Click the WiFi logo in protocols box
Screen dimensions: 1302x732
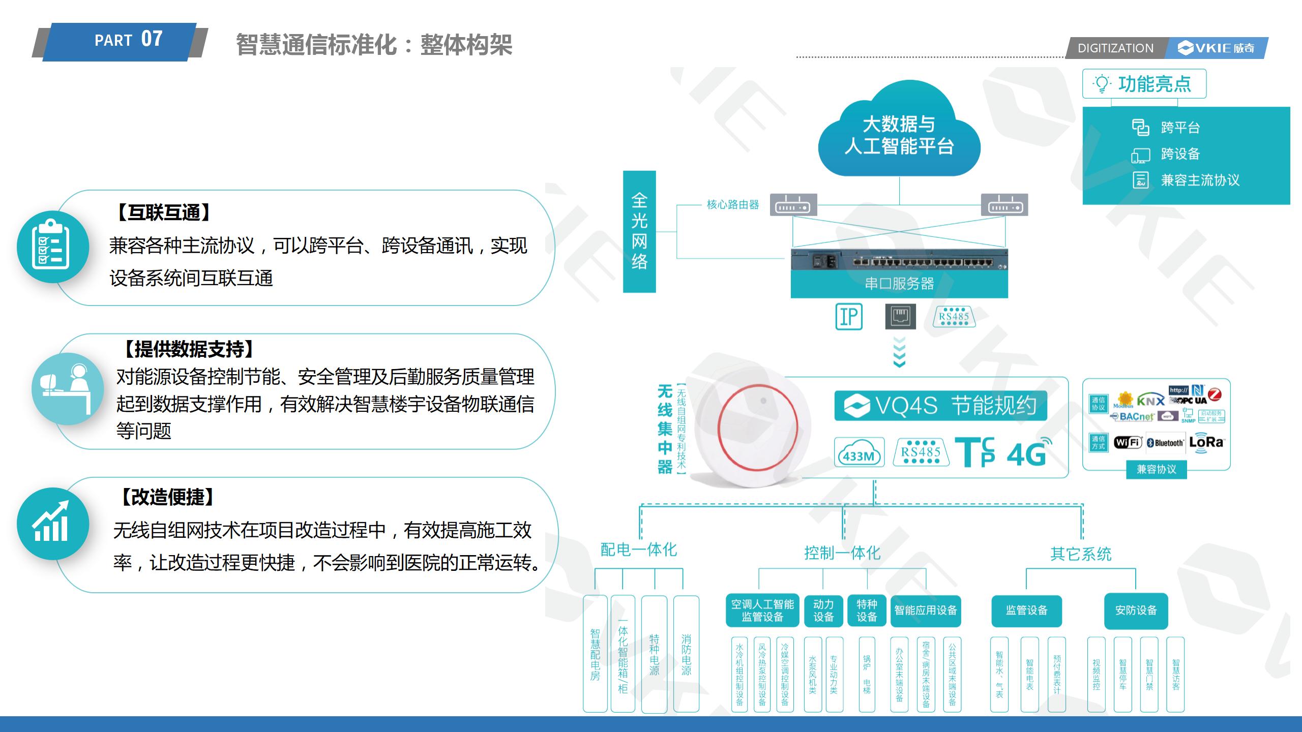point(1128,442)
